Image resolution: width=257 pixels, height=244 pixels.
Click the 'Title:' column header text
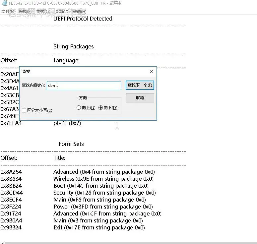[59, 158]
